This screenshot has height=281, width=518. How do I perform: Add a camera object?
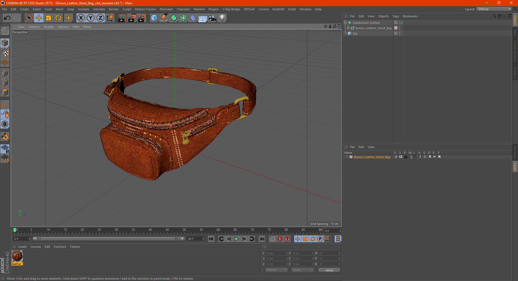coord(213,18)
